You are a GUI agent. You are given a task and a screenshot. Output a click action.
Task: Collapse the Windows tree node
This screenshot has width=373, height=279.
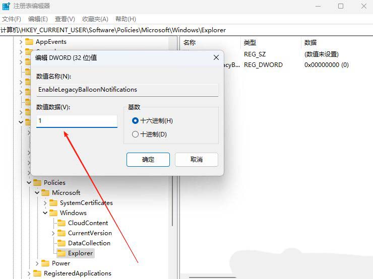[x=45, y=213]
